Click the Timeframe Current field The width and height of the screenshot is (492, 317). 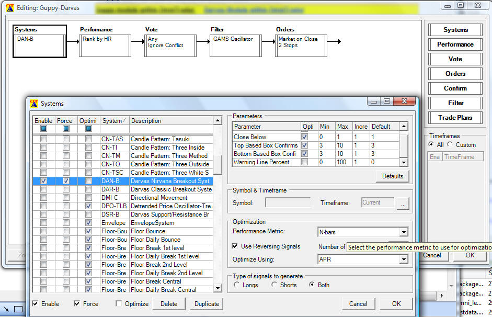click(377, 202)
